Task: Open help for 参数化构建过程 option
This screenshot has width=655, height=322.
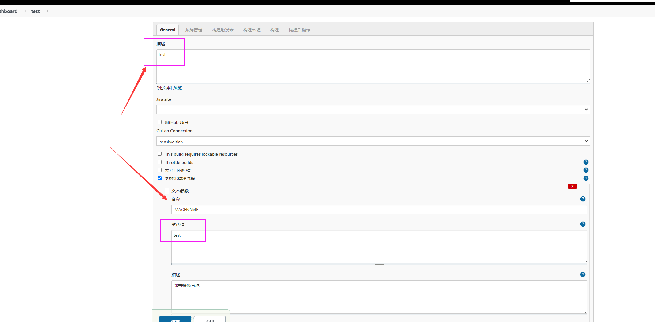Action: pos(586,178)
